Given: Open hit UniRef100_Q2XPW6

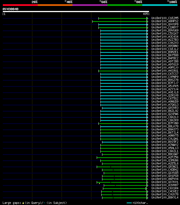Looking at the screenshot, I should [165, 114].
